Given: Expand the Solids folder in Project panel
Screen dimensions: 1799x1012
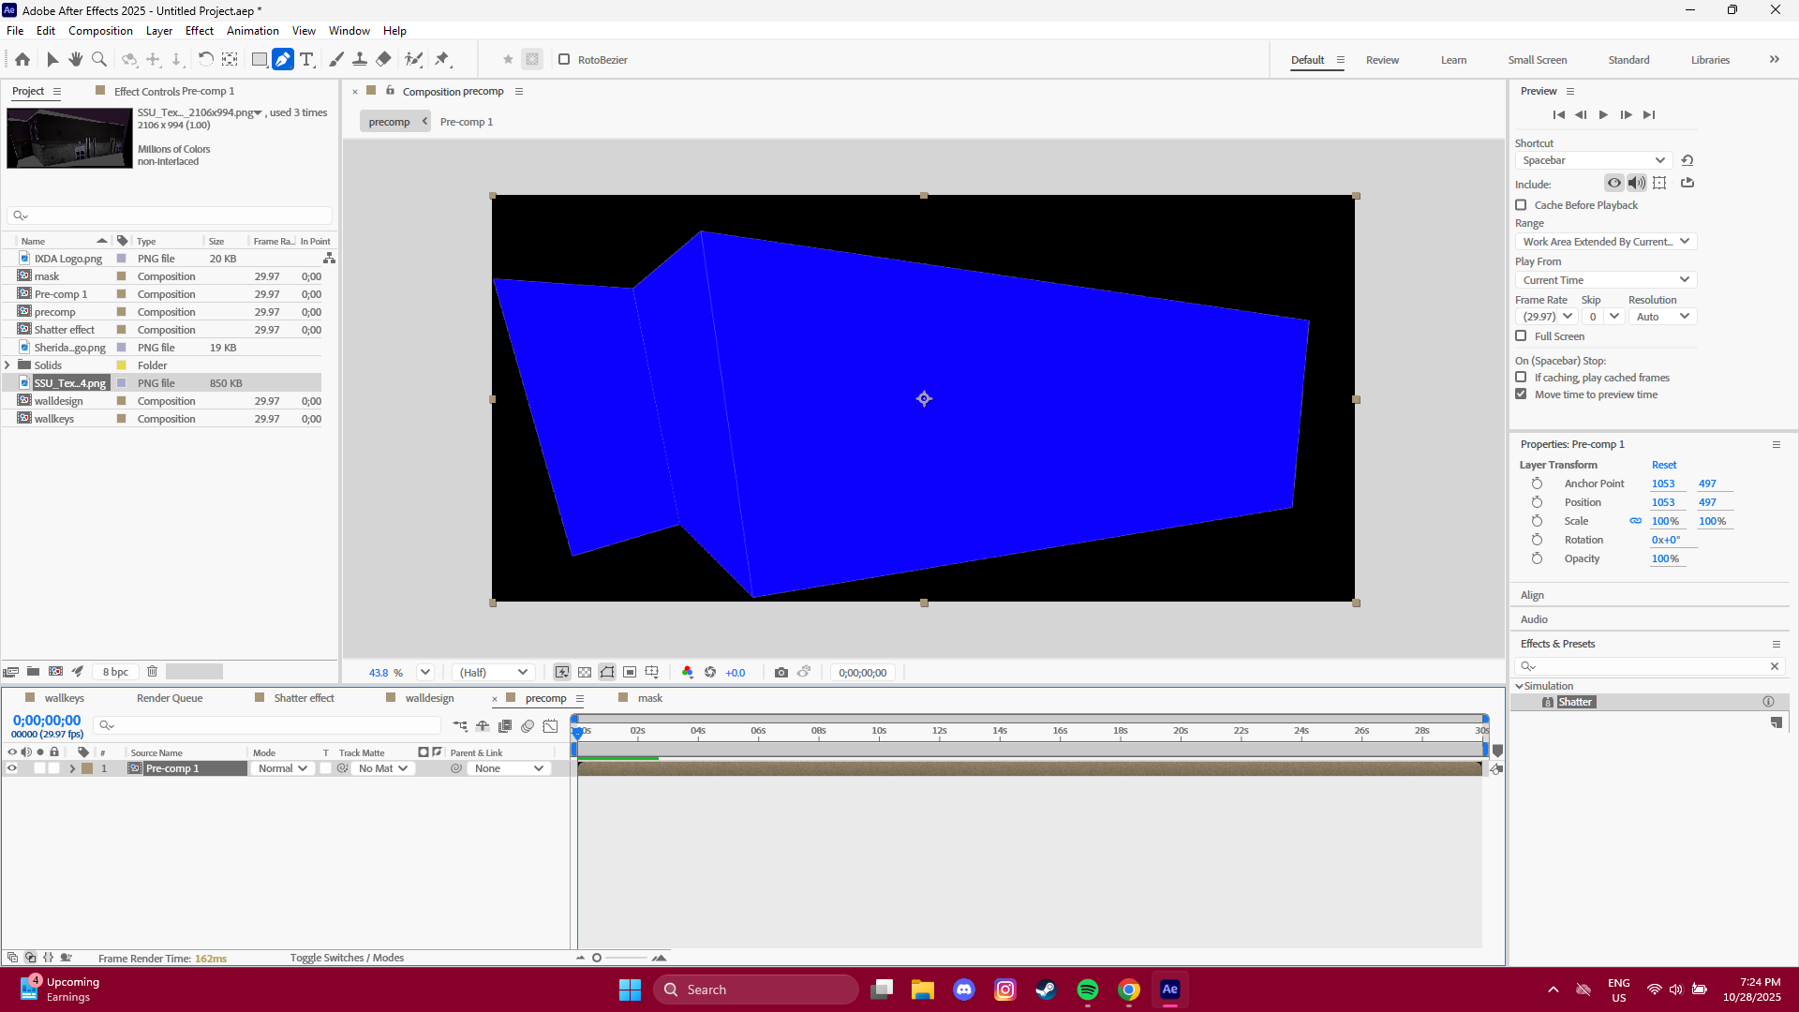Looking at the screenshot, I should click(x=7, y=365).
